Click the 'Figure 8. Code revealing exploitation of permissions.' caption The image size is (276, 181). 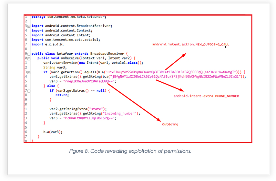pyautogui.click(x=130, y=151)
